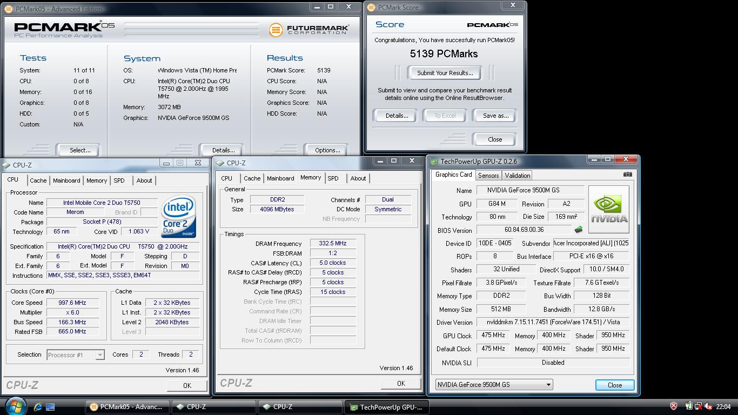Click the Save as button
738x415 pixels.
[x=495, y=116]
